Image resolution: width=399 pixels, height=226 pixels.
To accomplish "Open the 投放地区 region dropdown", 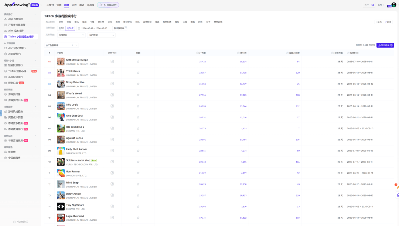I will point(71,35).
